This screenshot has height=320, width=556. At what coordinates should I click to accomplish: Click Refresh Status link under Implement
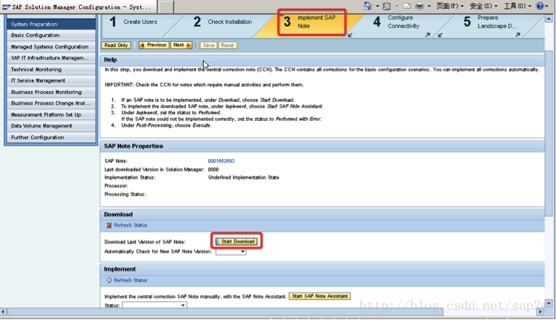[131, 280]
